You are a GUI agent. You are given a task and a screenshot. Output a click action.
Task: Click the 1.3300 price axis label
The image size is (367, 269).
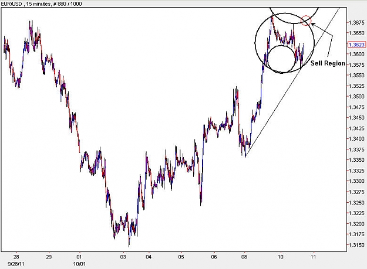pyautogui.click(x=356, y=181)
